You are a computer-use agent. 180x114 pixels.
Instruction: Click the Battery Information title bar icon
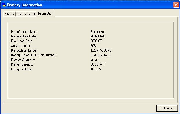(x=4, y=5)
